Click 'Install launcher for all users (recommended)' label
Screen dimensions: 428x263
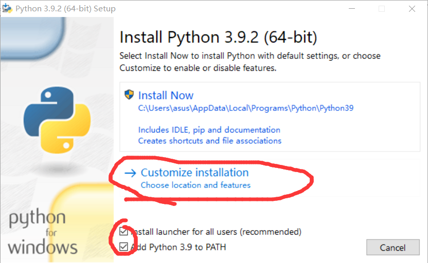(x=216, y=232)
